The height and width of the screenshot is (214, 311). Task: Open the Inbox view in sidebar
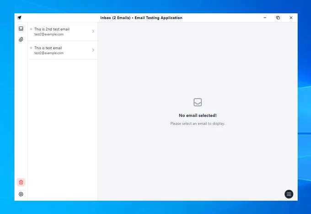(x=21, y=29)
